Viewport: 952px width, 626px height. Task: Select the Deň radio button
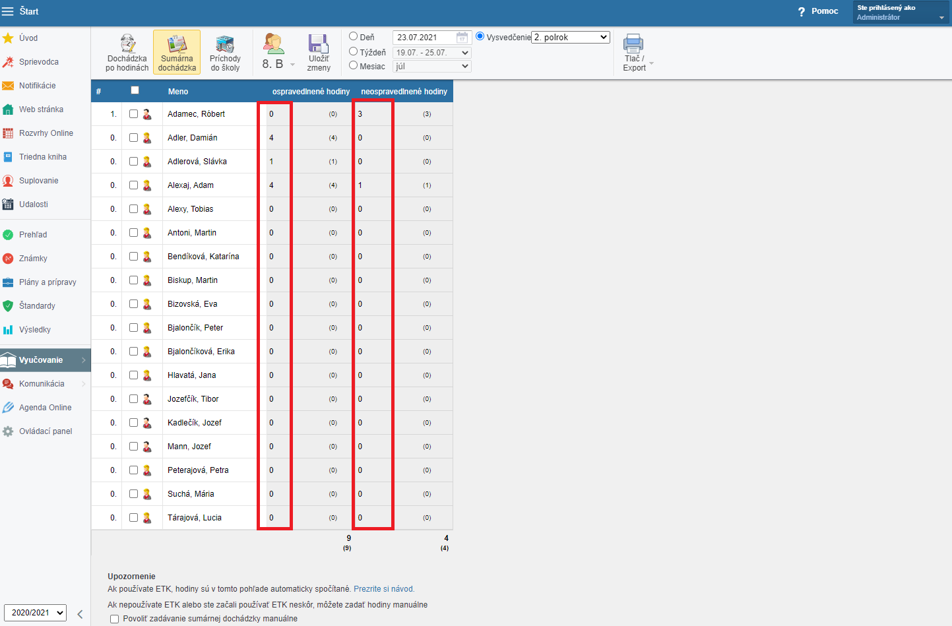354,37
